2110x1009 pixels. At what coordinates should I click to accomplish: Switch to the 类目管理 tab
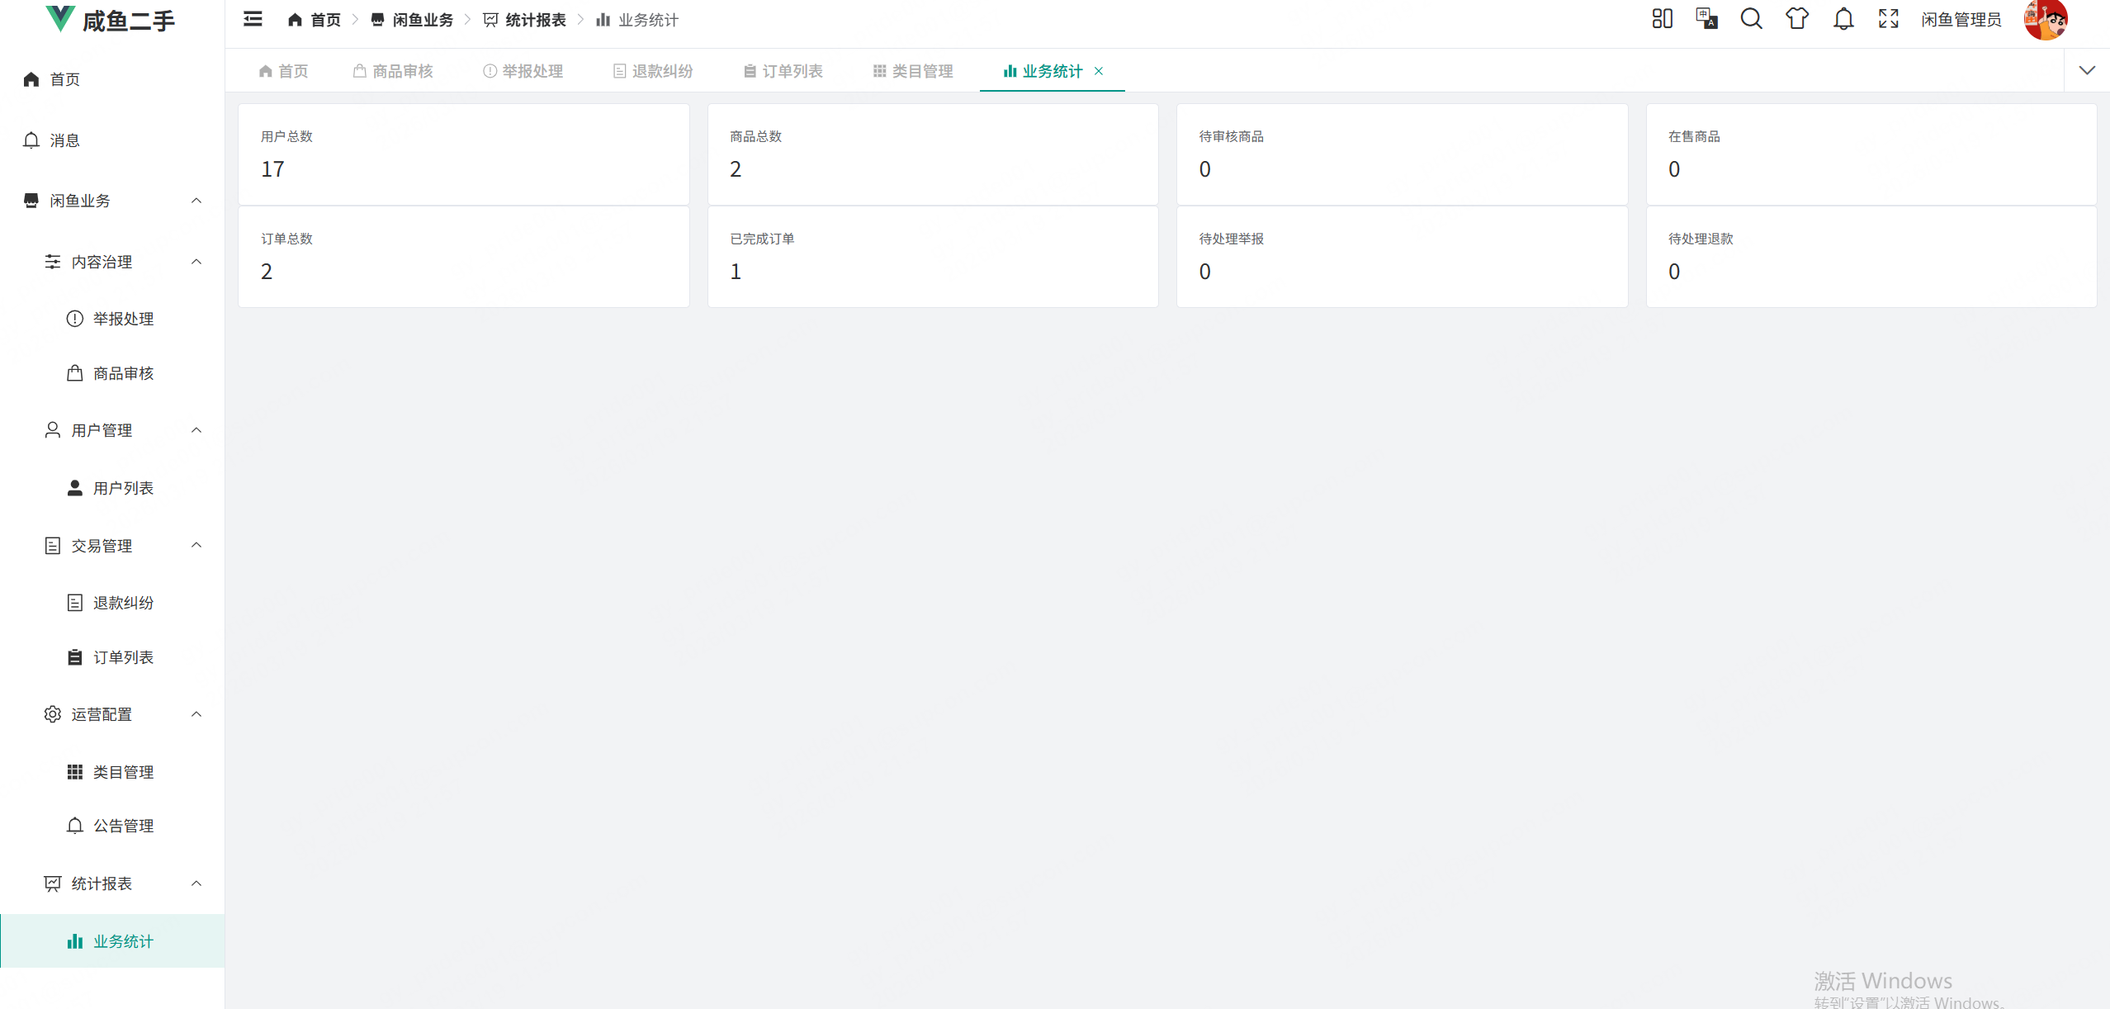911,71
